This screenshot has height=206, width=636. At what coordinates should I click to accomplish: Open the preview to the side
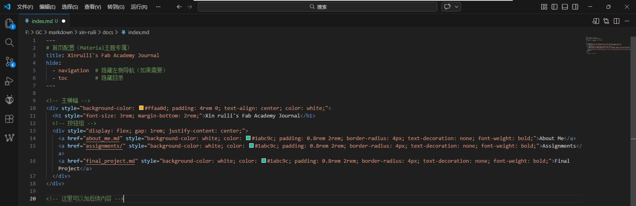(x=596, y=21)
